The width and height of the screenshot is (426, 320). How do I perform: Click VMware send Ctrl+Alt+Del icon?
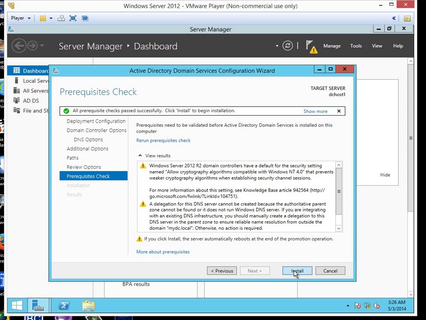tap(61, 18)
